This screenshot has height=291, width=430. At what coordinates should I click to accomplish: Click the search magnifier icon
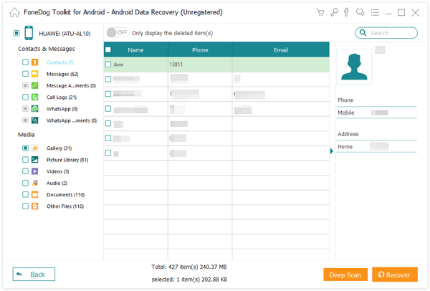[363, 33]
